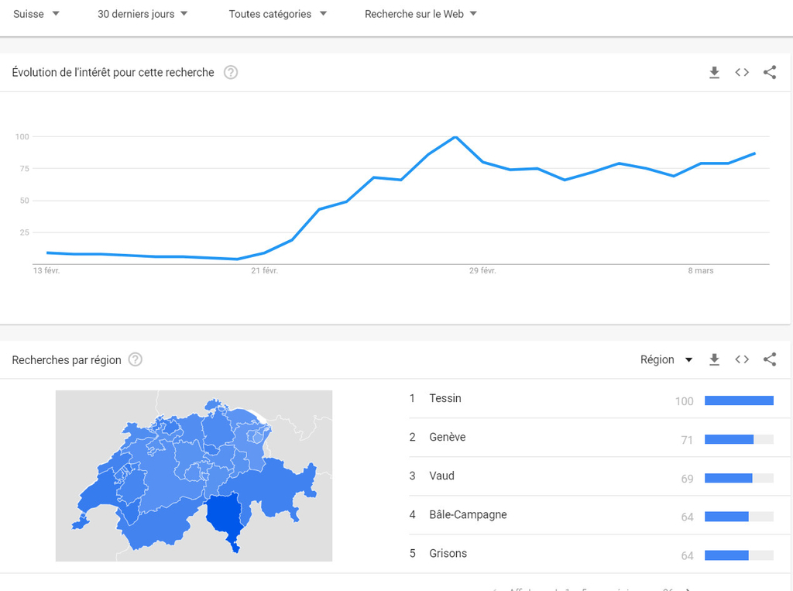Share the Recherches par région section
This screenshot has height=591, width=793.
click(x=770, y=359)
